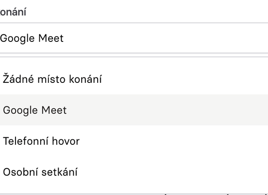Click the "onání" field label
The image size is (268, 195).
[x=13, y=12]
